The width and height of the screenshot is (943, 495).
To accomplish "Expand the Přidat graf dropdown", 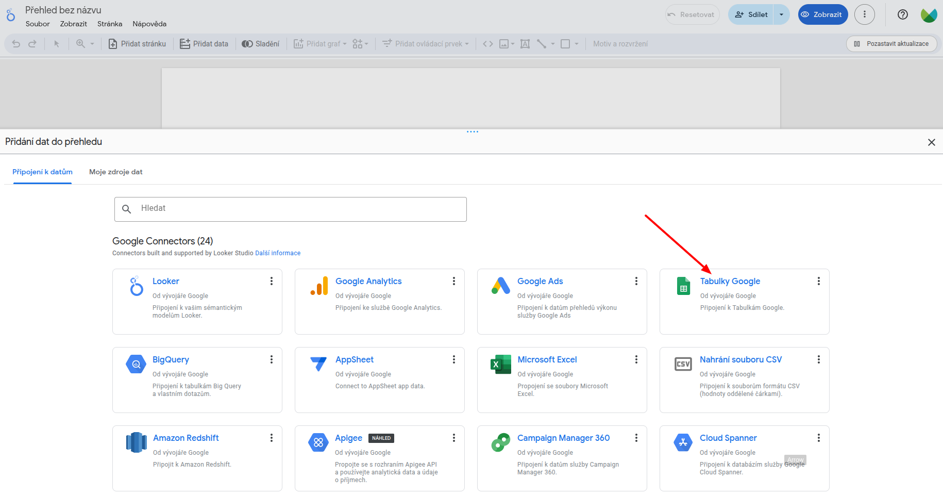I will coord(320,44).
